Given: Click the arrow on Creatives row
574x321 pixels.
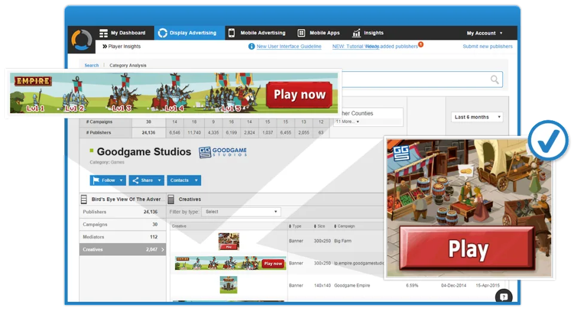Looking at the screenshot, I should 163,250.
